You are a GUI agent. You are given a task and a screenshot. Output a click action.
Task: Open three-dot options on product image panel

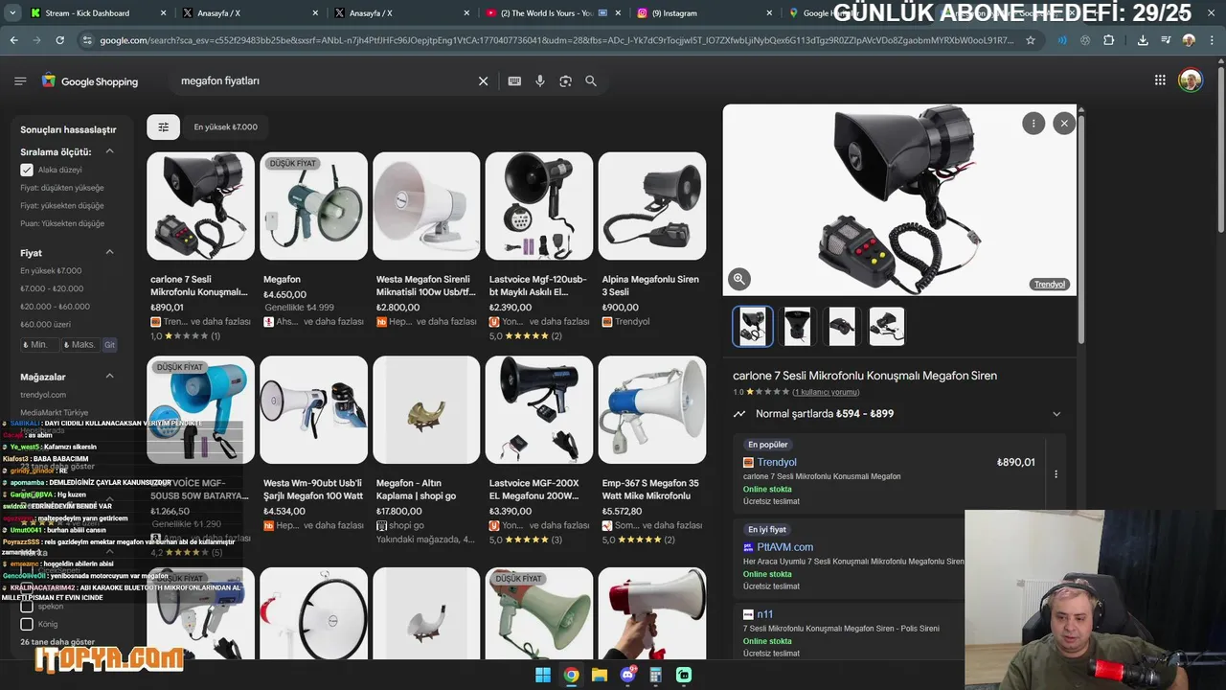[1033, 123]
